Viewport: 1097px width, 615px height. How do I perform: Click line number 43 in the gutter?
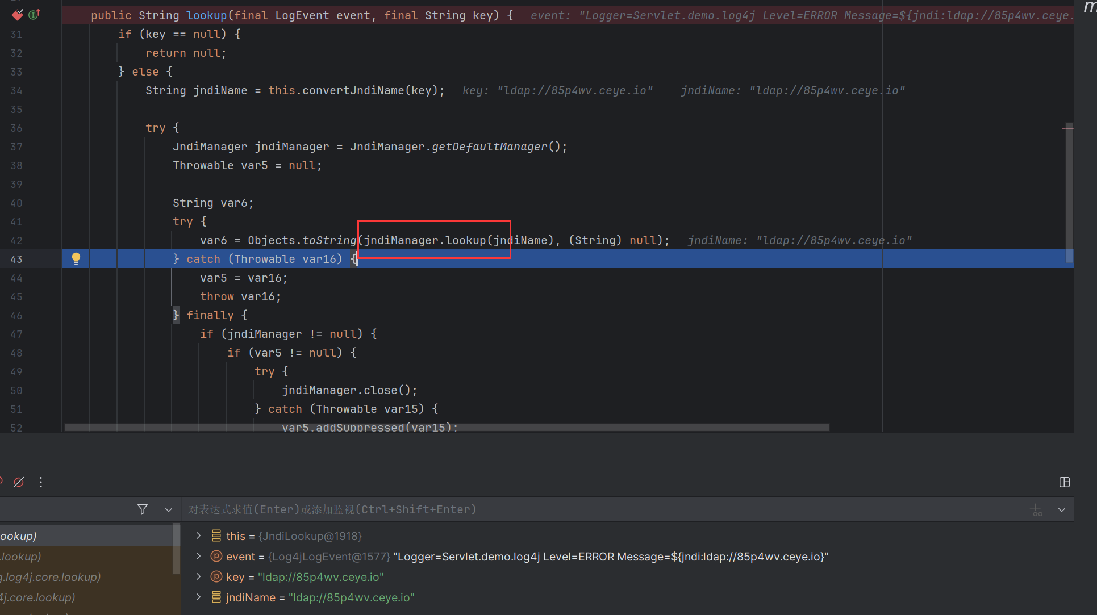(x=16, y=259)
